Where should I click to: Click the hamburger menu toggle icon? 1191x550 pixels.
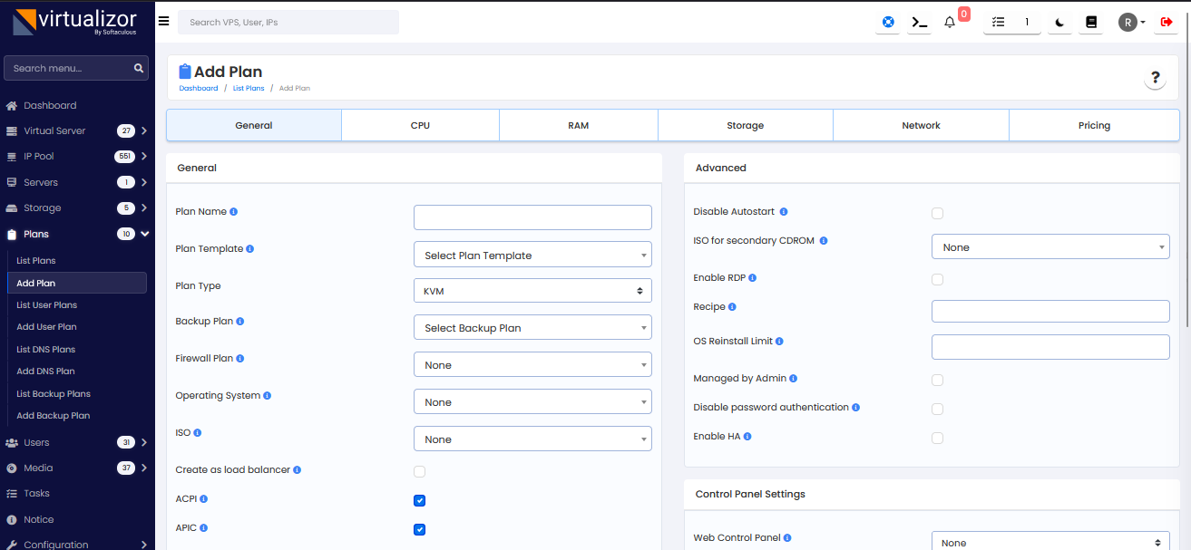coord(163,21)
